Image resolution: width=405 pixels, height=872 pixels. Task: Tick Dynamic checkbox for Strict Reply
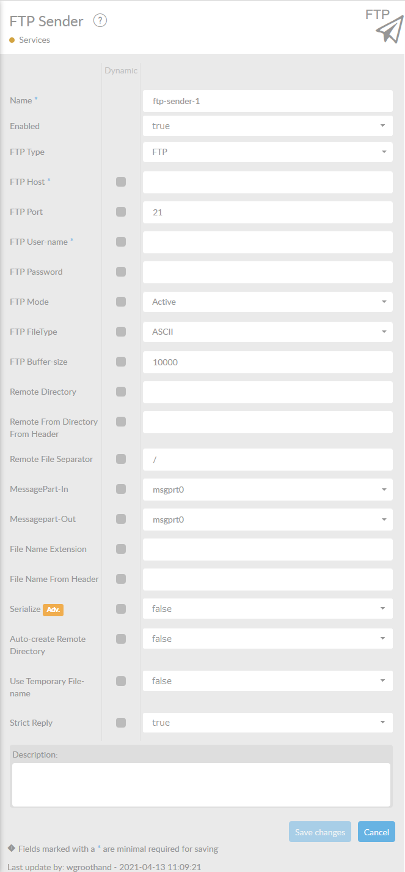click(x=121, y=723)
